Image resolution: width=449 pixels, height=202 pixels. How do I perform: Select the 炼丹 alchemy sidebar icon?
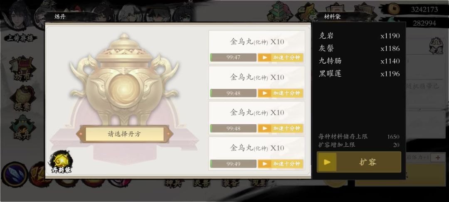pos(22,128)
